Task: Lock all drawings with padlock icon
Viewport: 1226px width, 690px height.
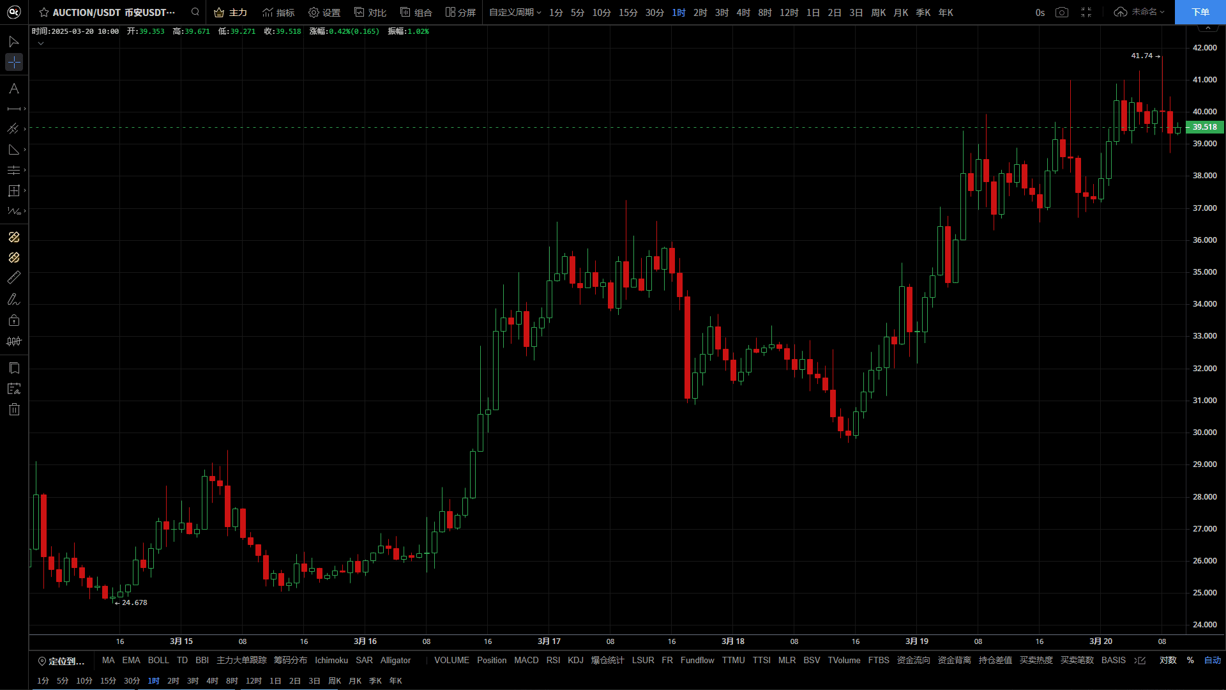Action: pos(13,320)
